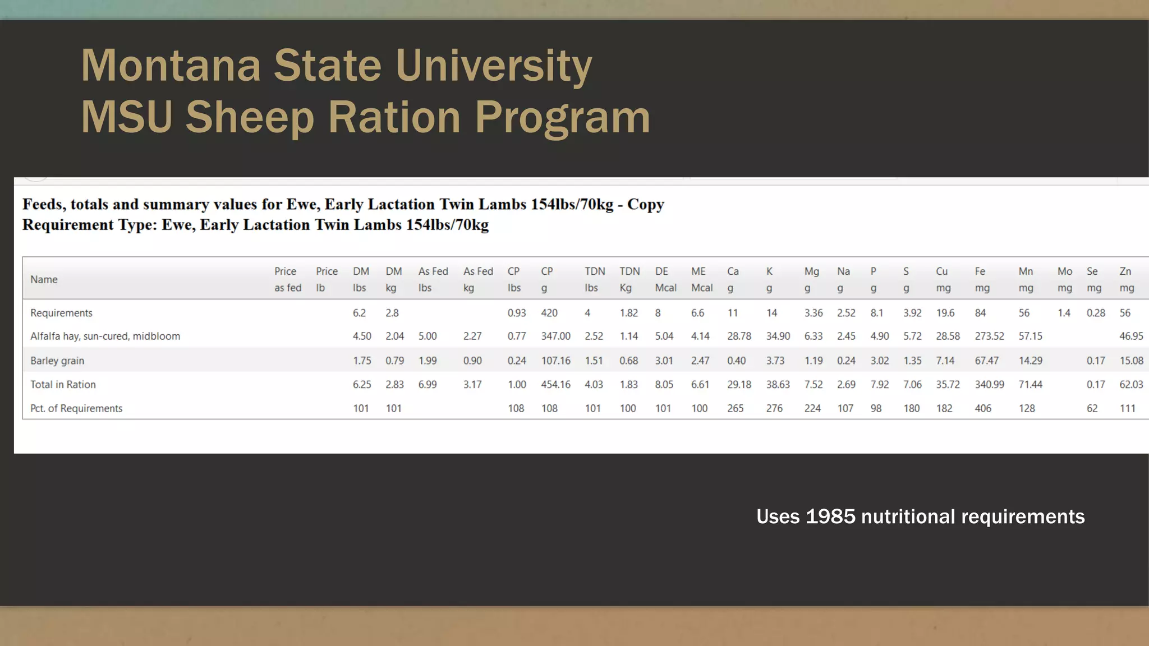Click Pct. of Requirements K value '276'
Image resolution: width=1149 pixels, height=646 pixels.
[774, 408]
